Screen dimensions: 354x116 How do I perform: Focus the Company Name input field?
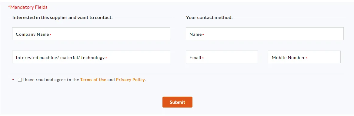[91, 34]
